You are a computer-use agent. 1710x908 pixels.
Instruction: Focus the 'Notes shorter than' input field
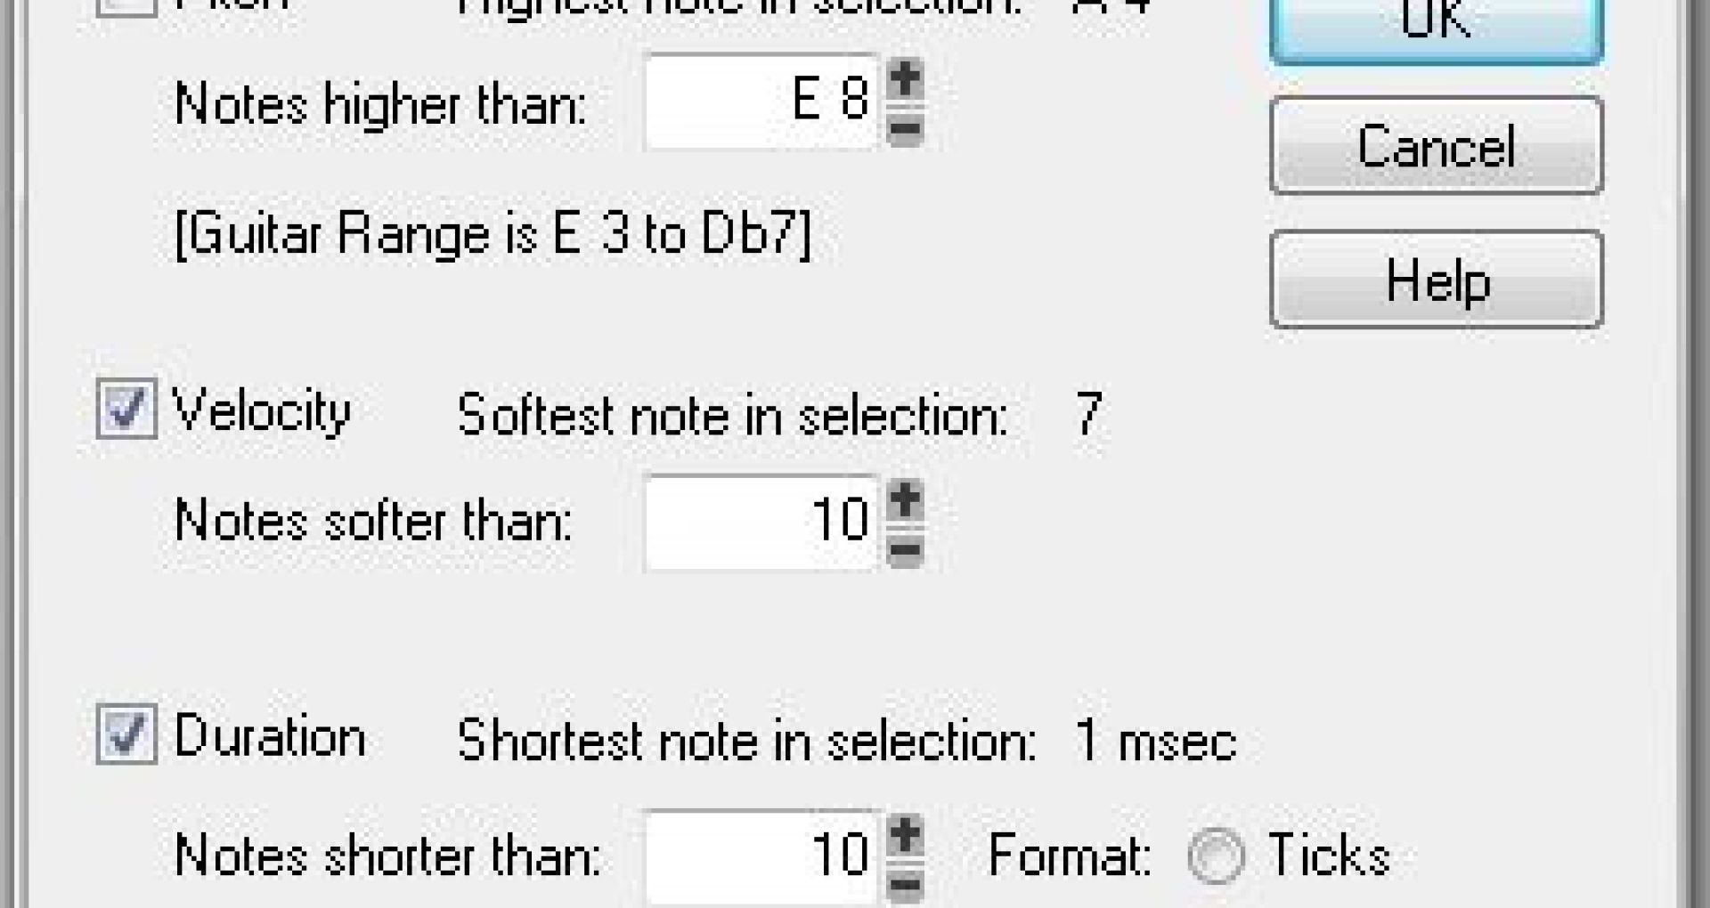[761, 857]
